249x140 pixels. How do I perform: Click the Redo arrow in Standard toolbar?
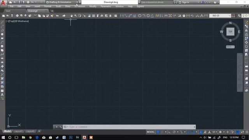pos(64,16)
